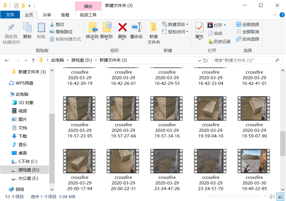Open 下载 (Downloads) in the navigation pane

tap(23, 136)
